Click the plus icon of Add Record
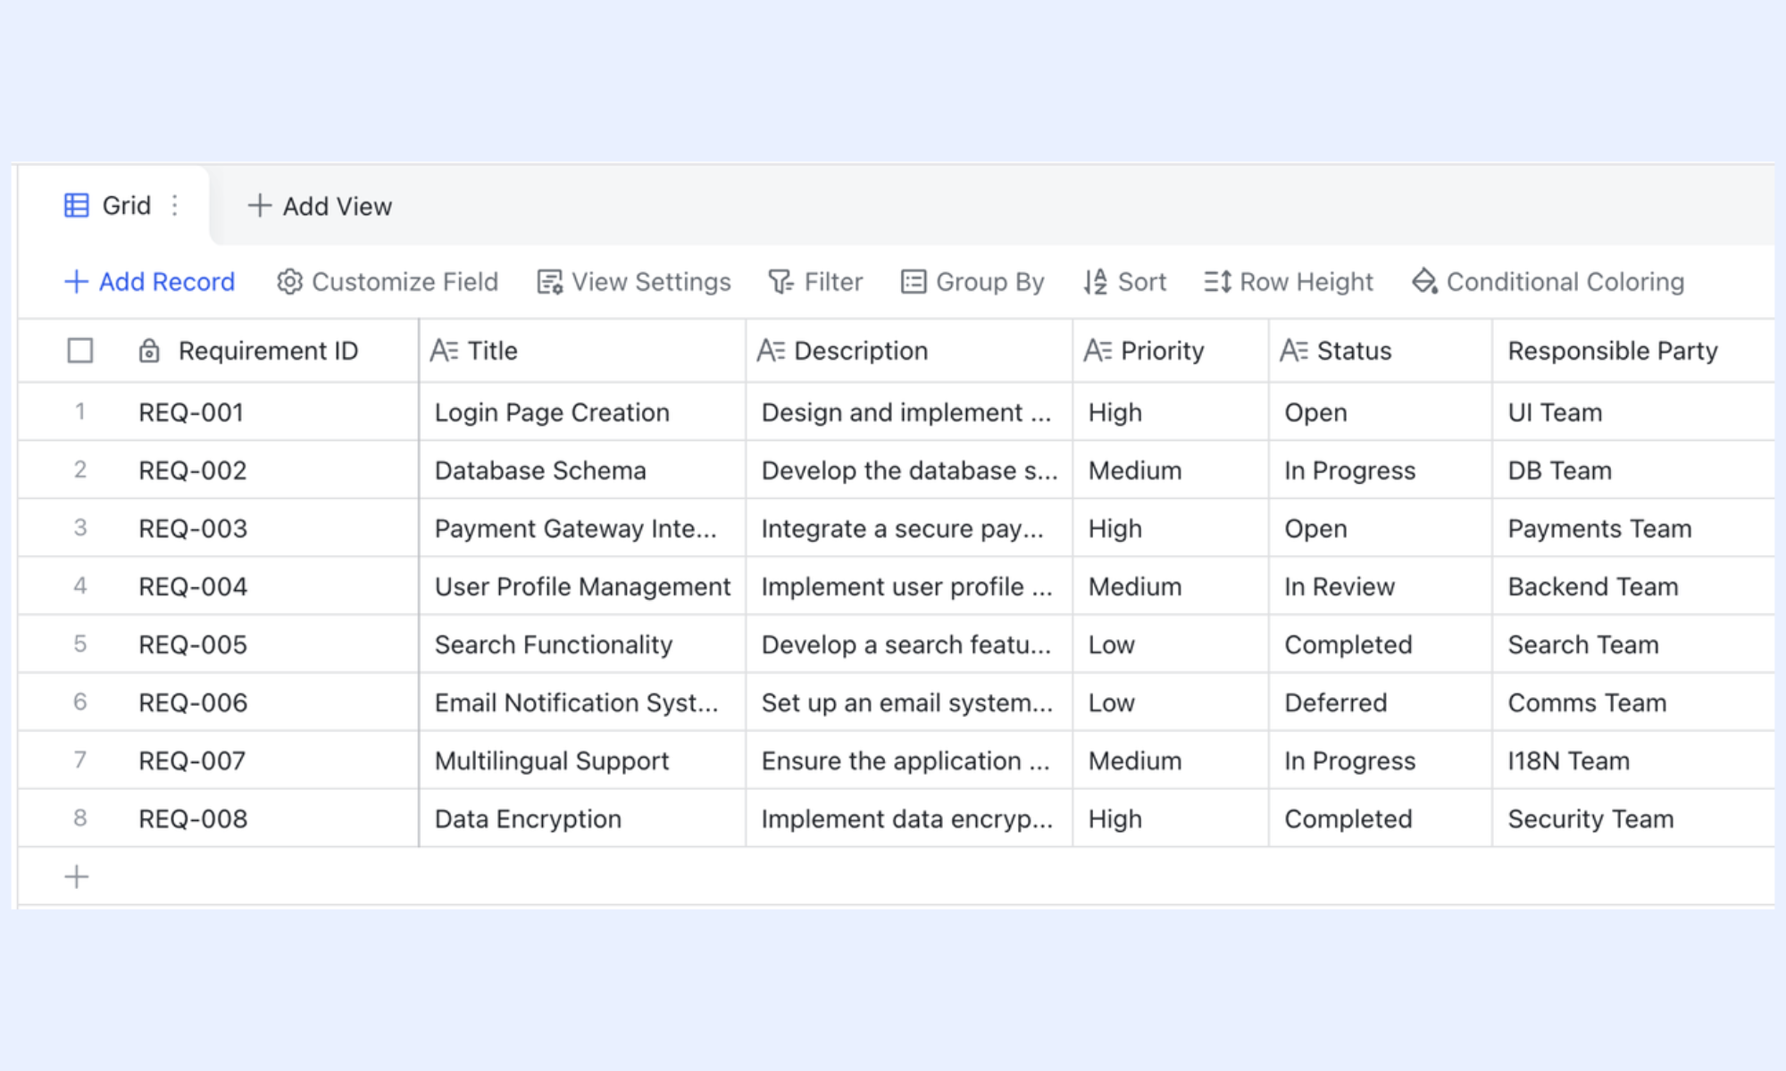The height and width of the screenshot is (1071, 1786). coord(76,282)
